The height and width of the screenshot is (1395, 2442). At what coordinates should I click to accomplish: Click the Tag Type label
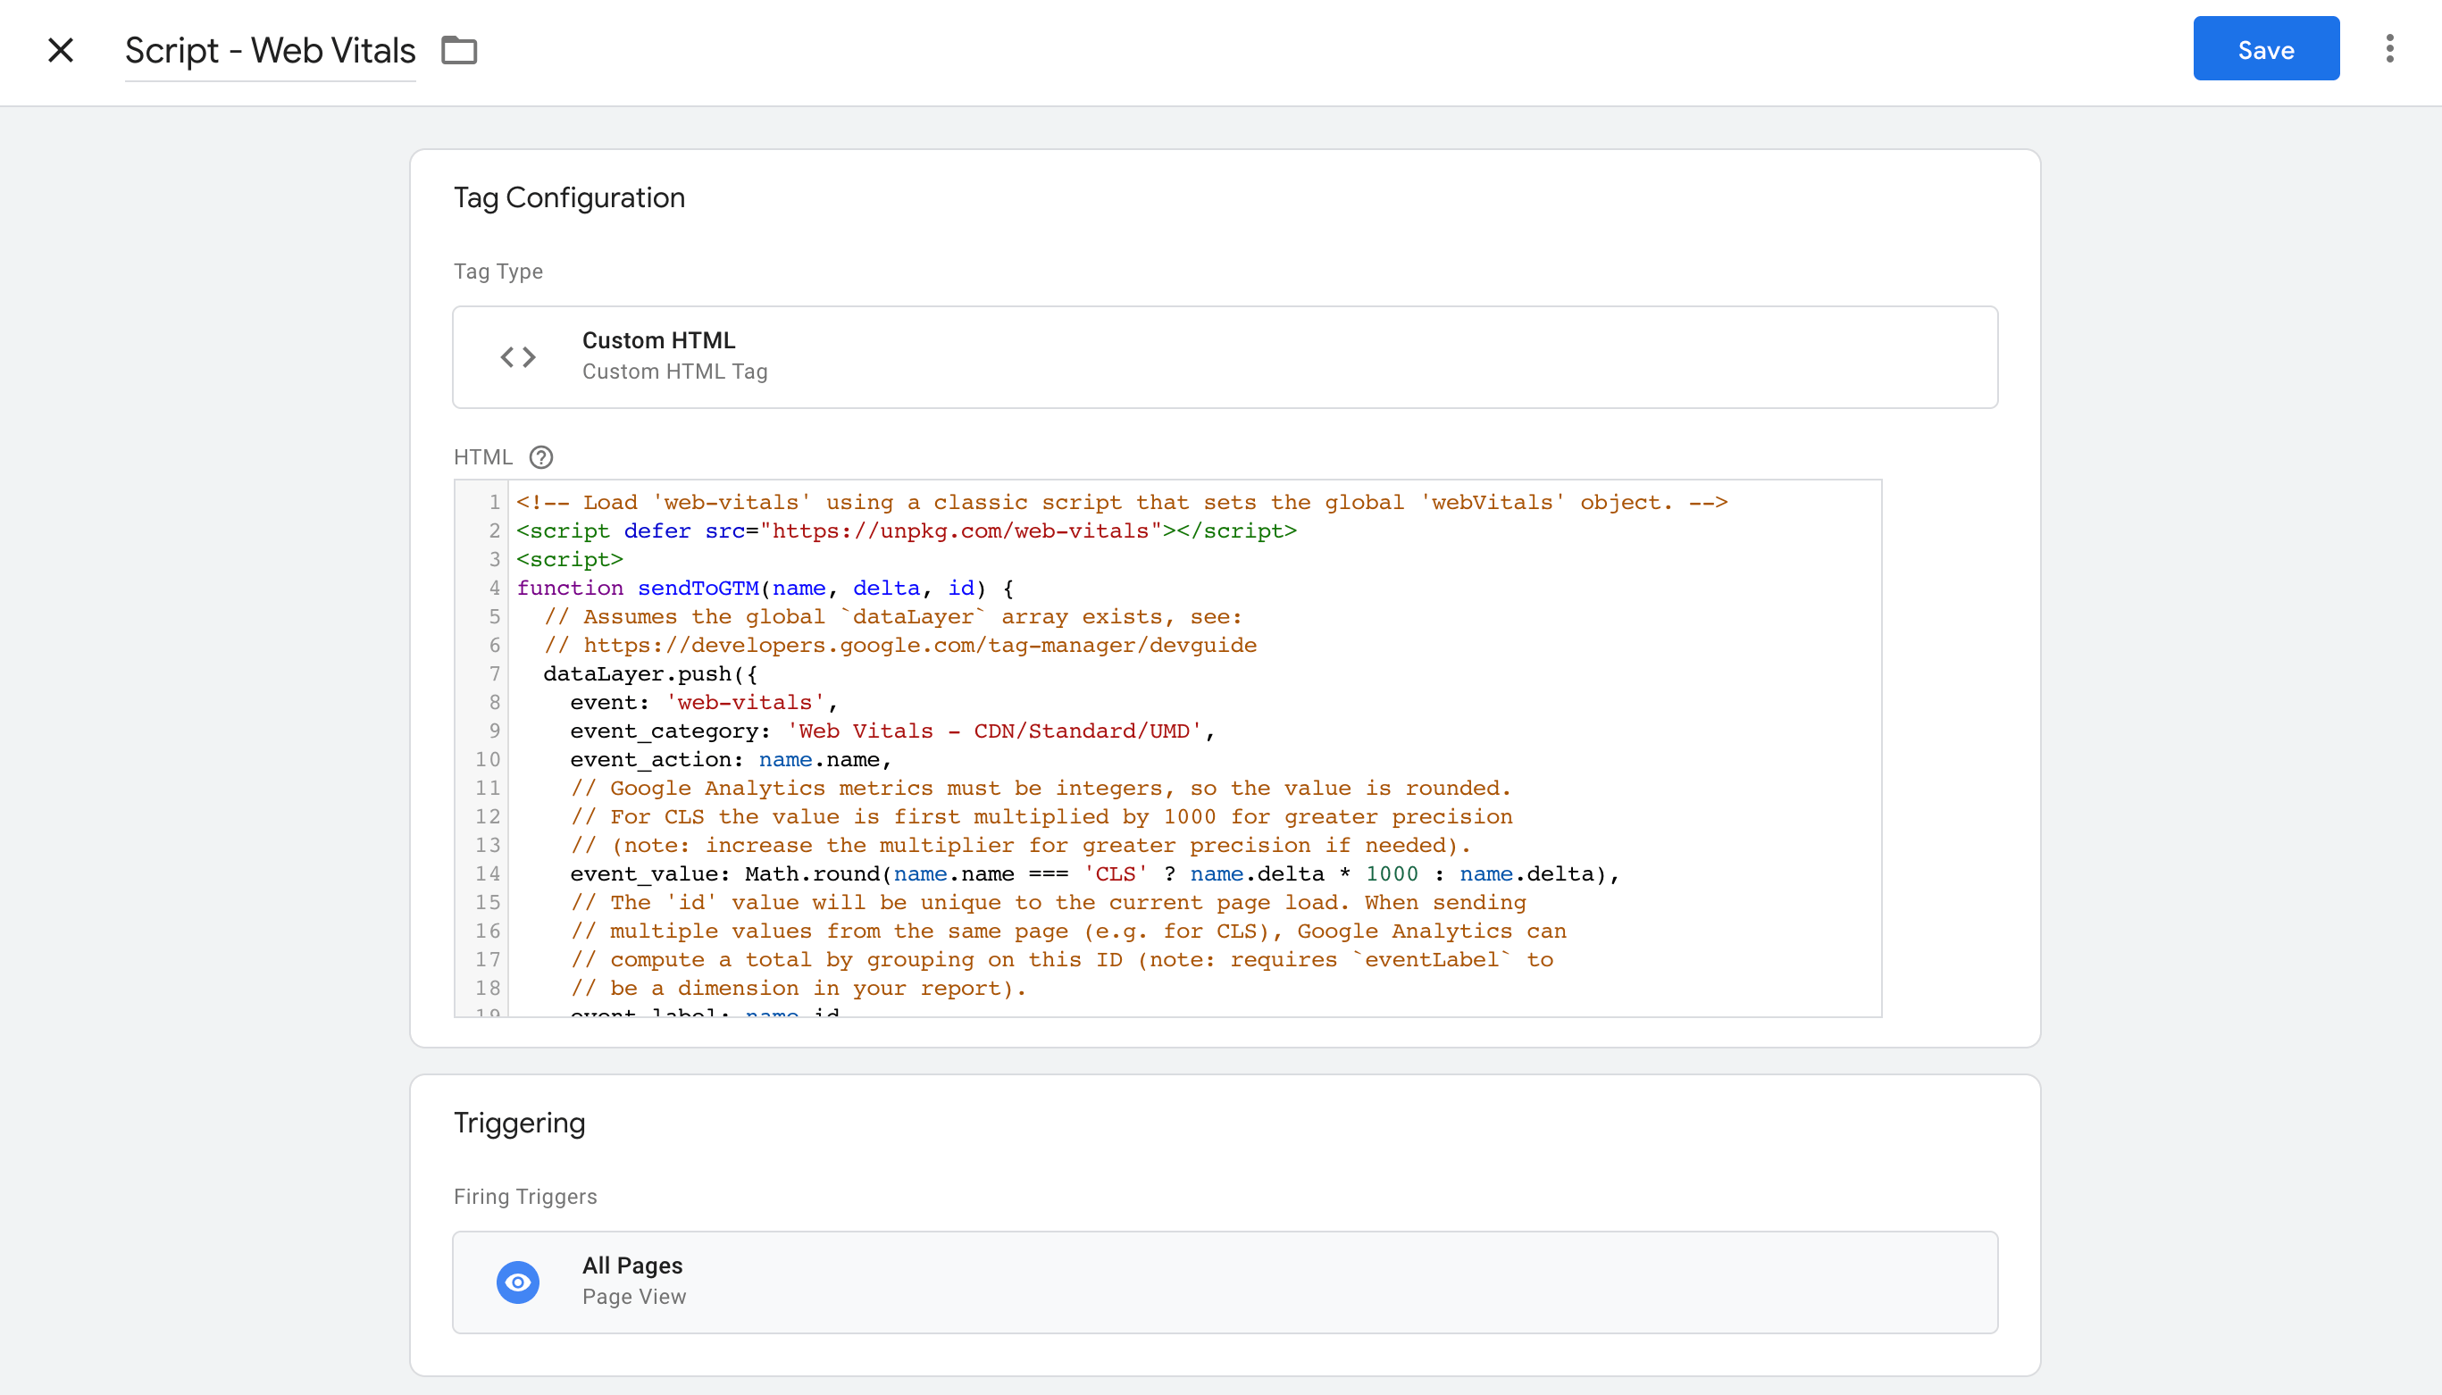tap(498, 271)
